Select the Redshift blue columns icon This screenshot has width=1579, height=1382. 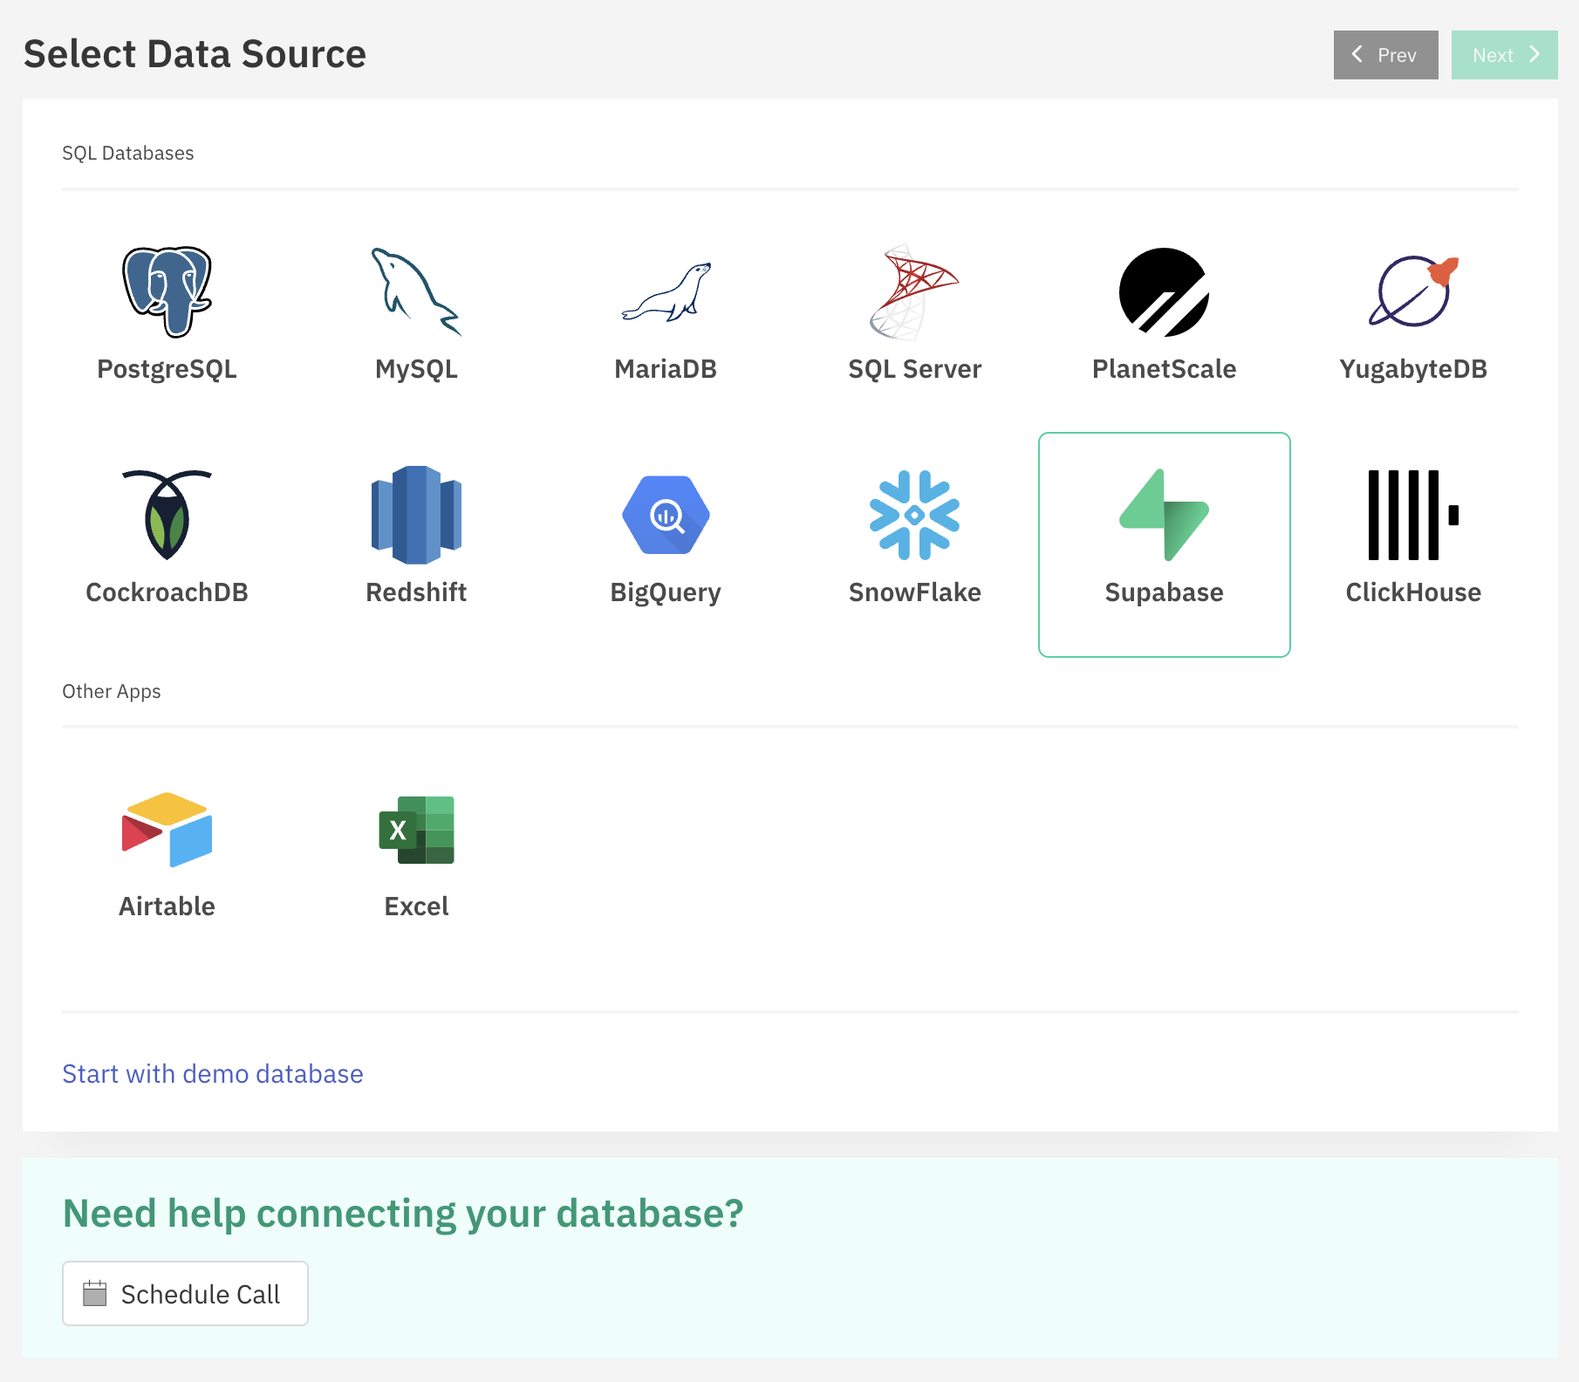[x=416, y=515]
